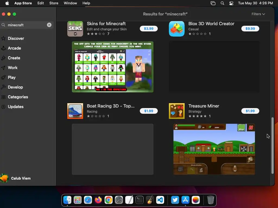Open System Settings from the dock
This screenshot has height=208, width=278.
click(119, 200)
